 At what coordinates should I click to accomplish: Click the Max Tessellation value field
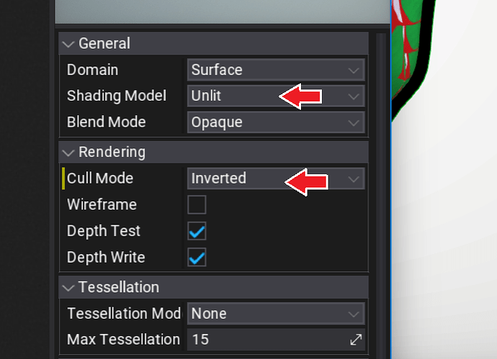pyautogui.click(x=267, y=340)
